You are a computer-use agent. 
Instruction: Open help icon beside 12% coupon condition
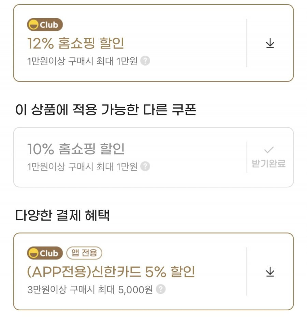click(145, 61)
